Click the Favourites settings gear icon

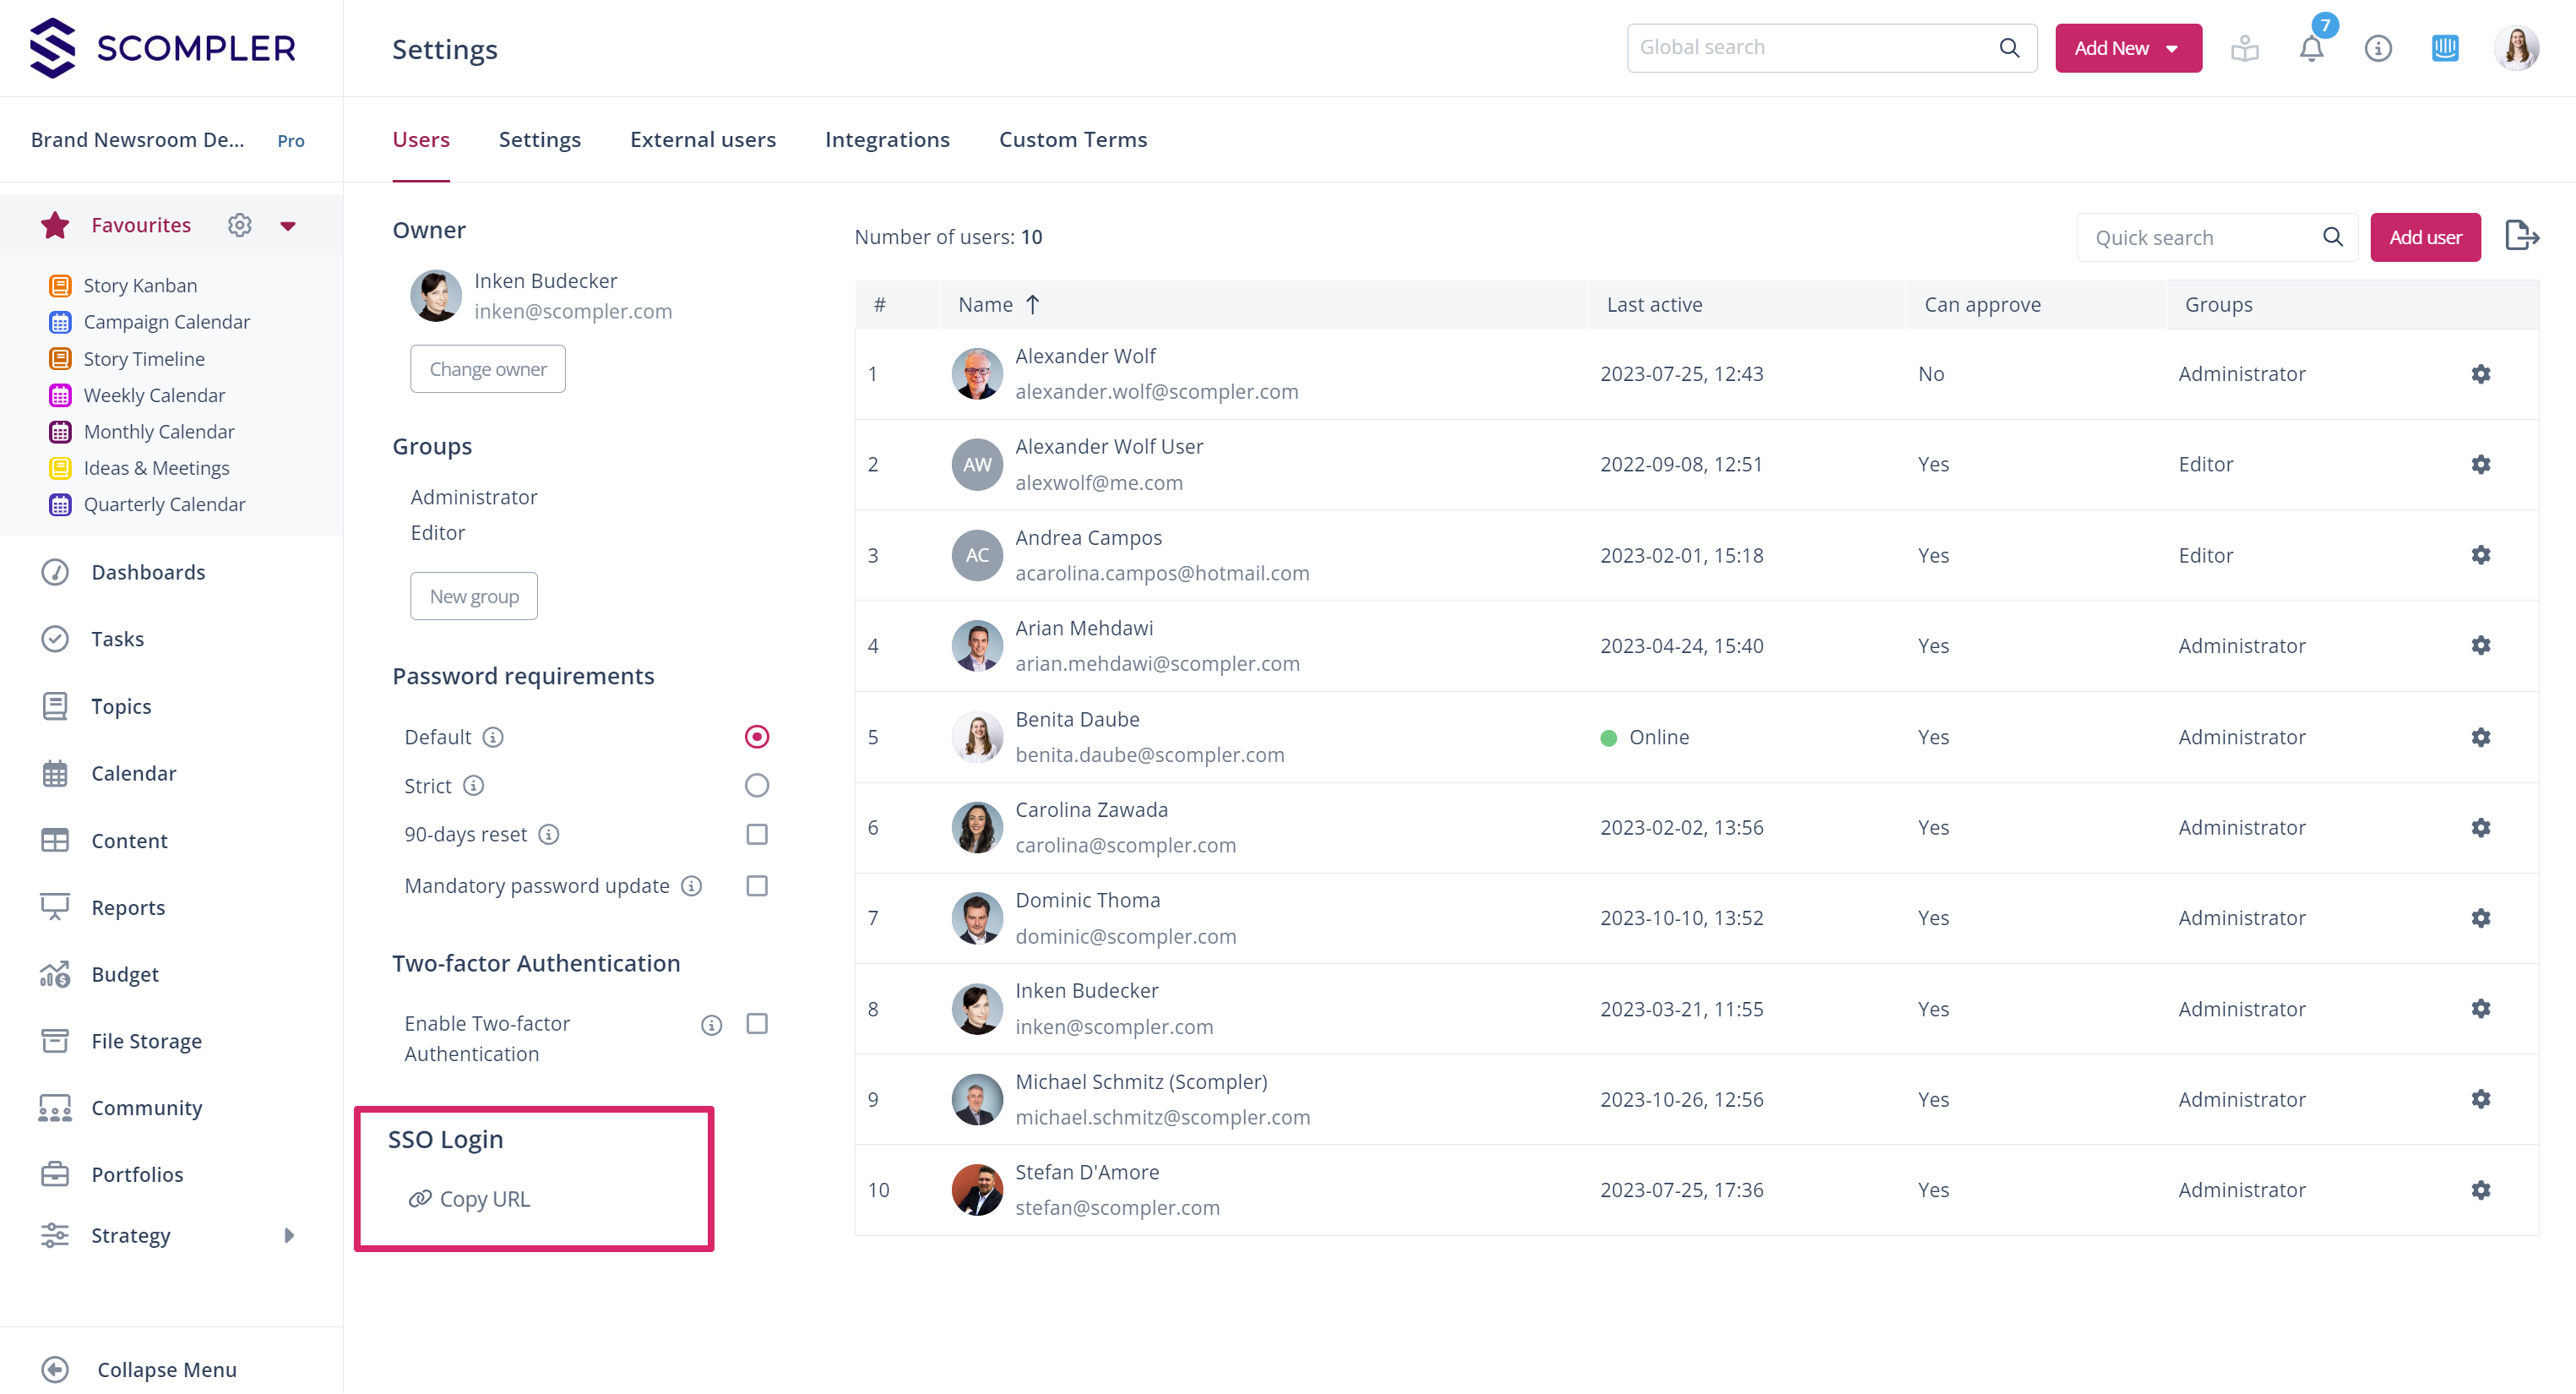tap(239, 225)
